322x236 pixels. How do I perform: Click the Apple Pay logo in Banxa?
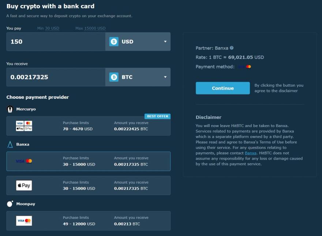pos(24,186)
